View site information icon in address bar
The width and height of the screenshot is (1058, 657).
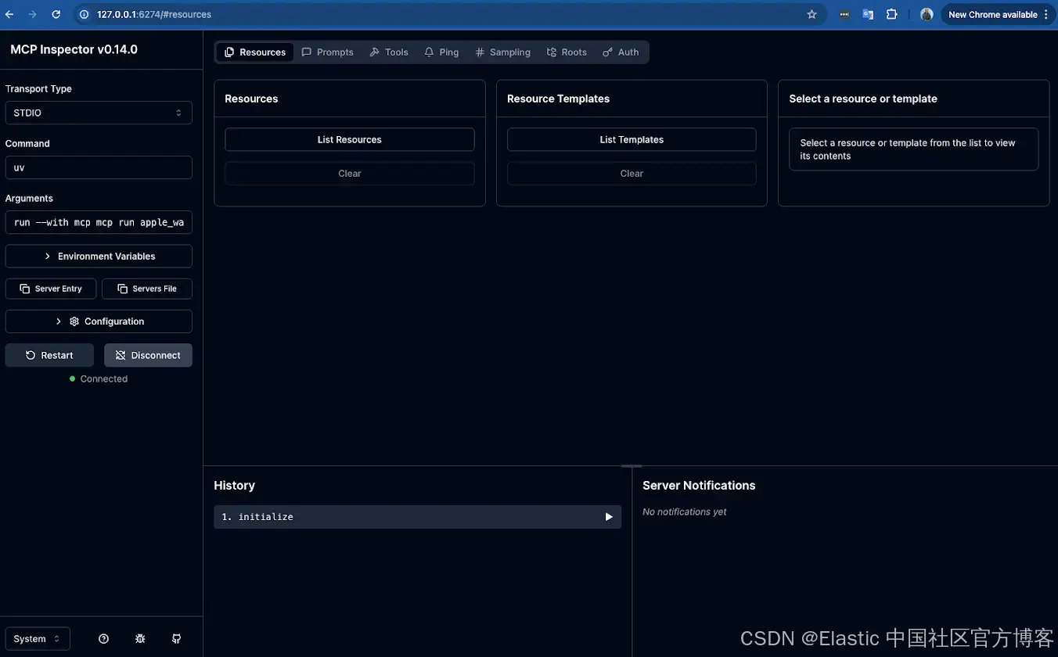tap(85, 14)
